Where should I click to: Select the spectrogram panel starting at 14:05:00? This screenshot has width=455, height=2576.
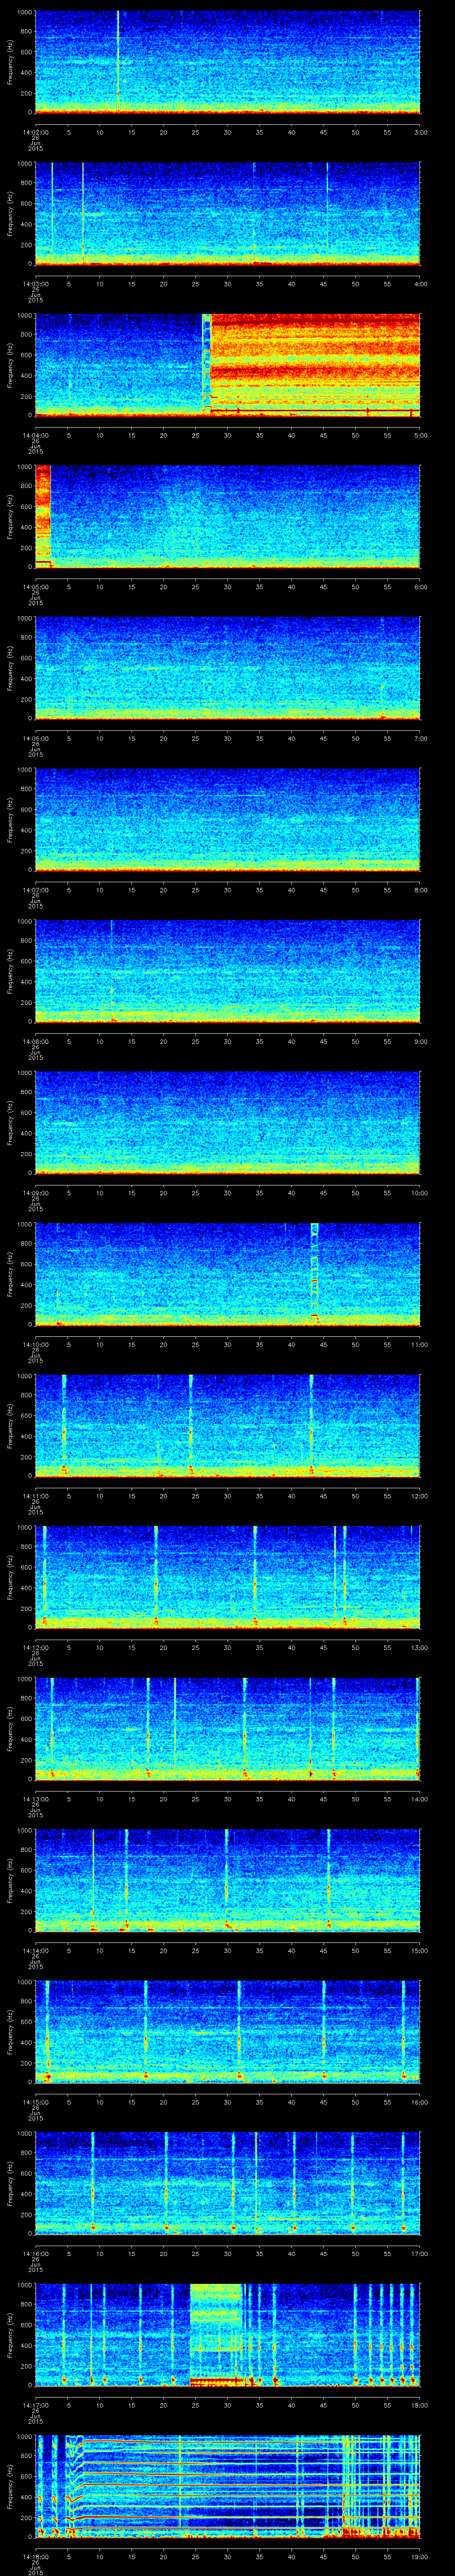coord(227,516)
